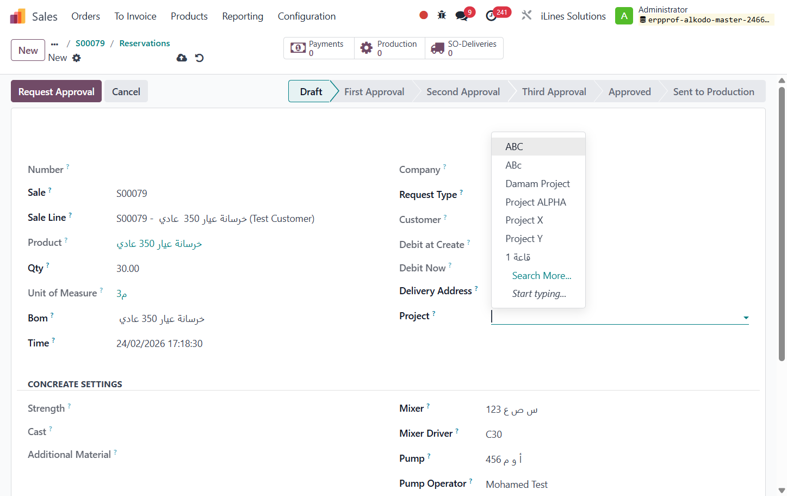Open the Production smart button

point(390,48)
